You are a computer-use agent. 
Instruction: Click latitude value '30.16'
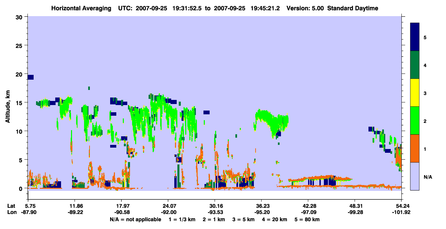tap(214, 206)
